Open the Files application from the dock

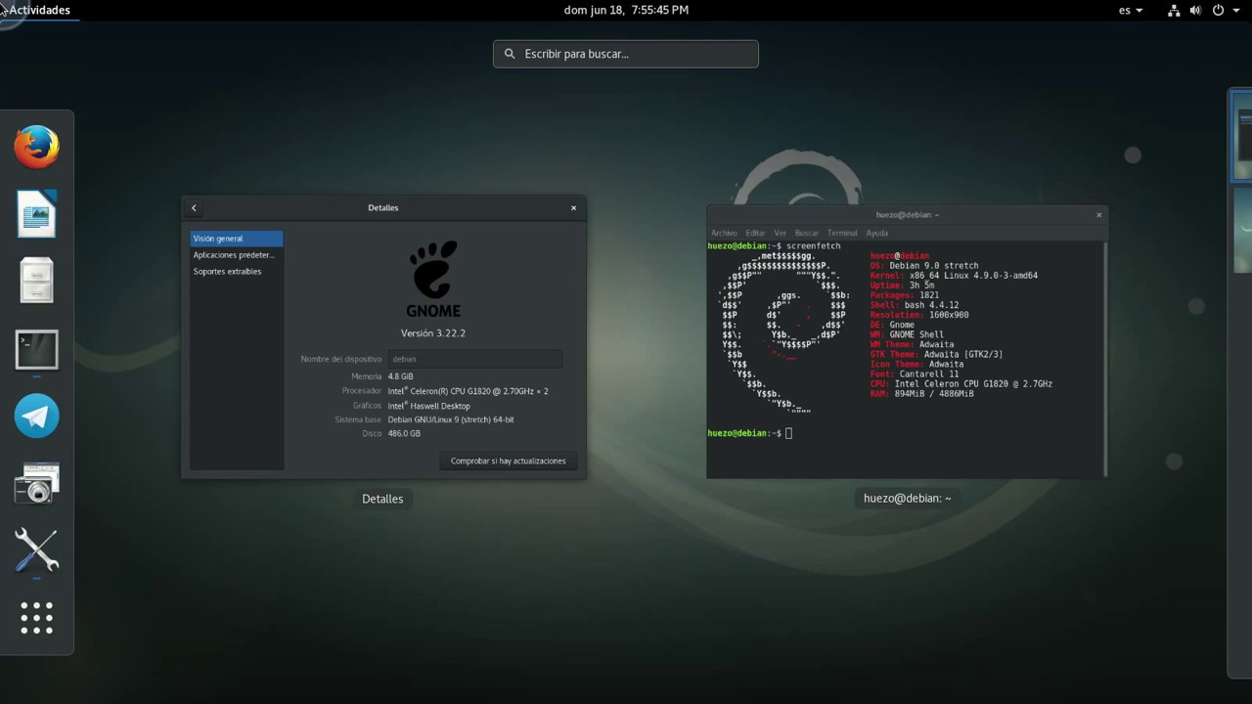[x=36, y=281]
